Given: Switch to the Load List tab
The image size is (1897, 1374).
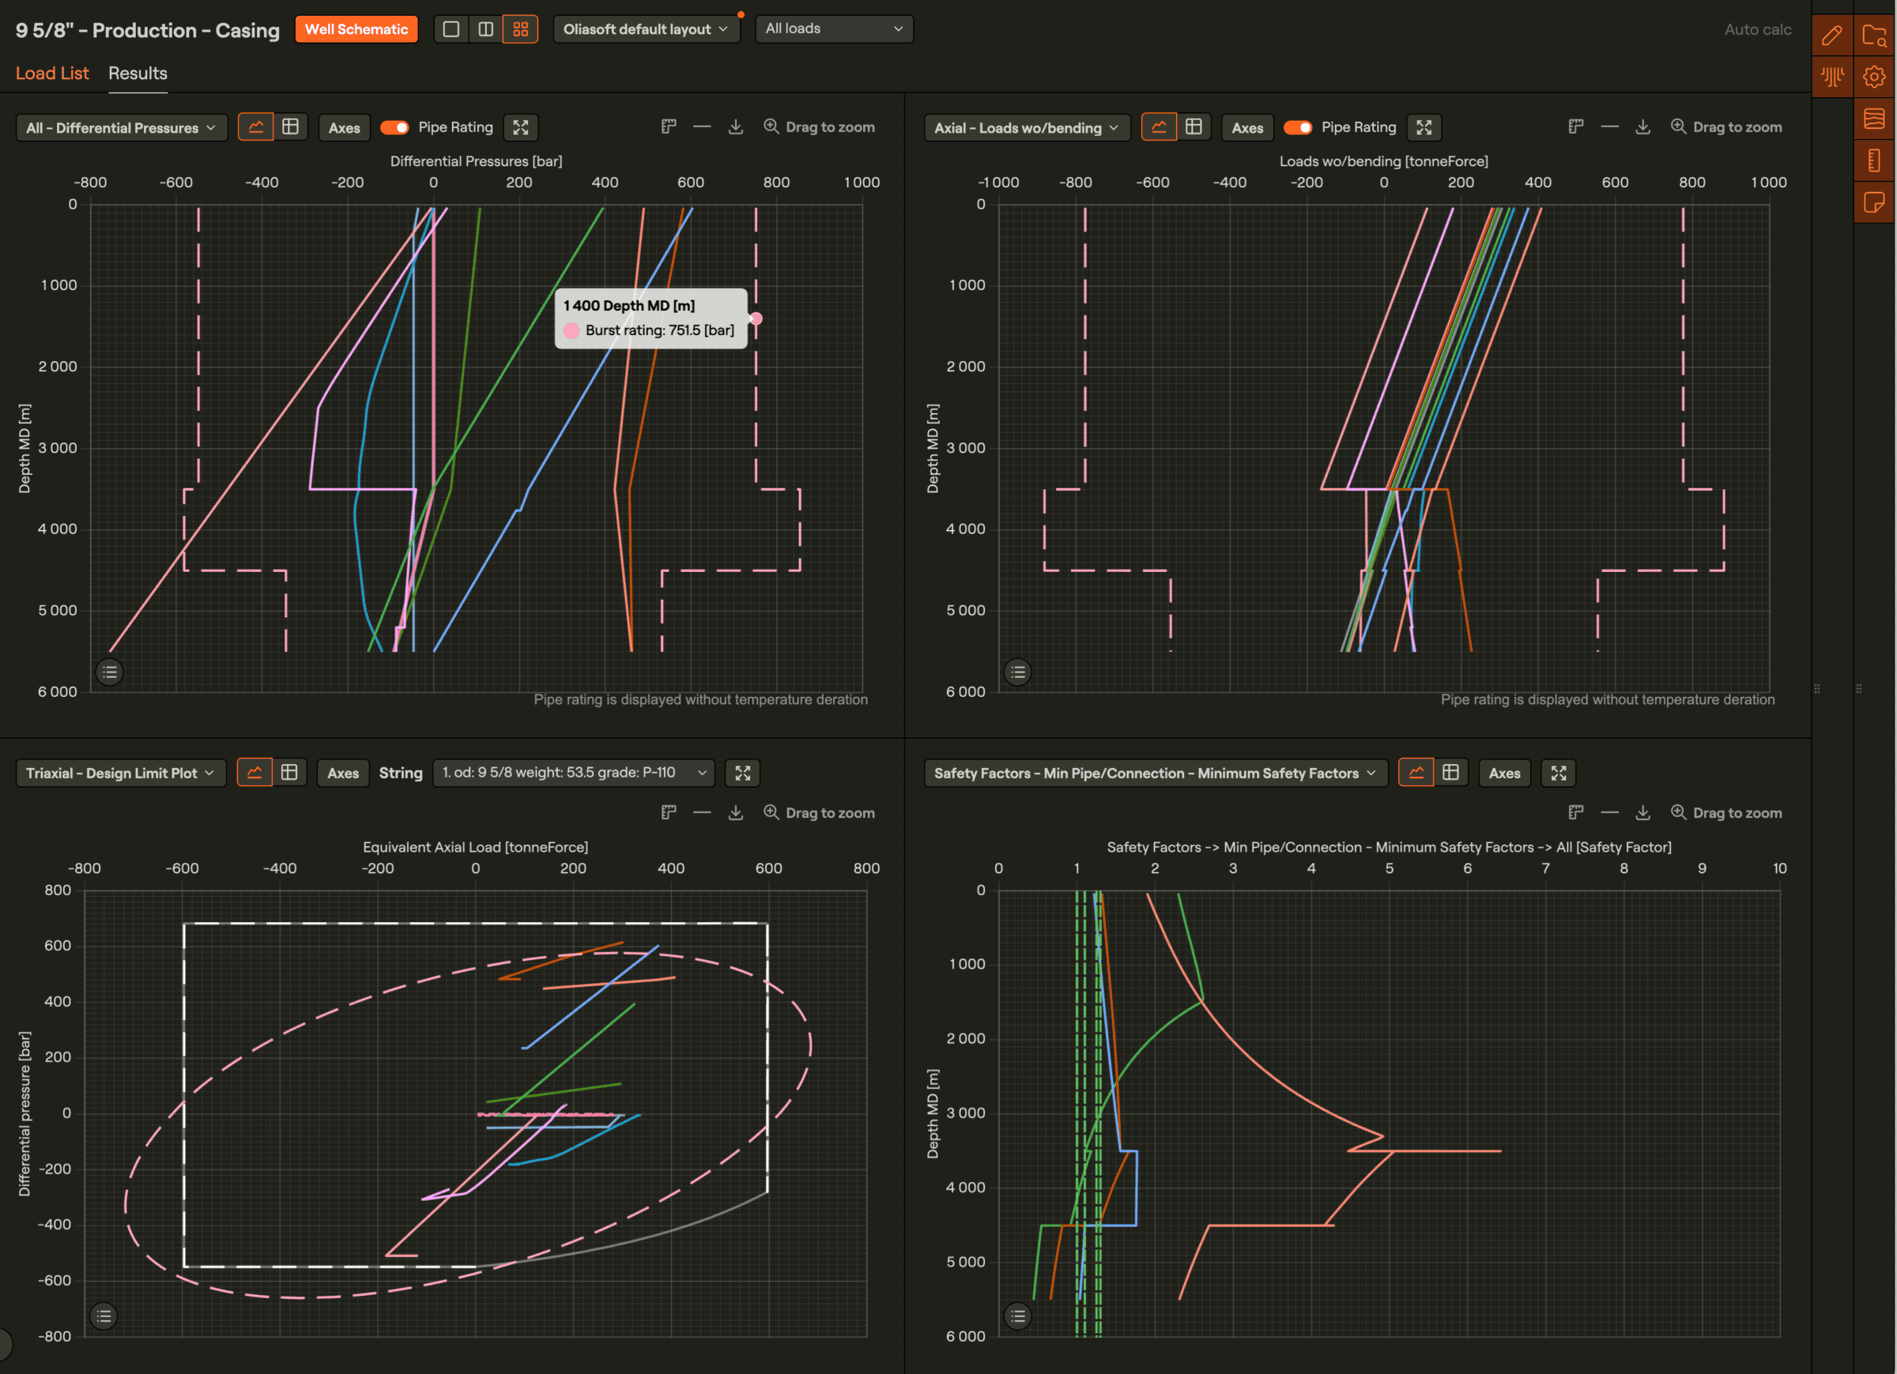Looking at the screenshot, I should (52, 73).
